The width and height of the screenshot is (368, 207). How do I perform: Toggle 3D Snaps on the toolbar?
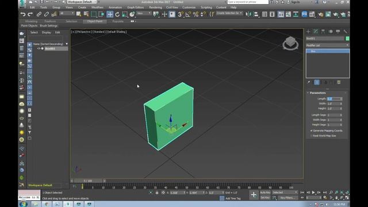pos(180,14)
